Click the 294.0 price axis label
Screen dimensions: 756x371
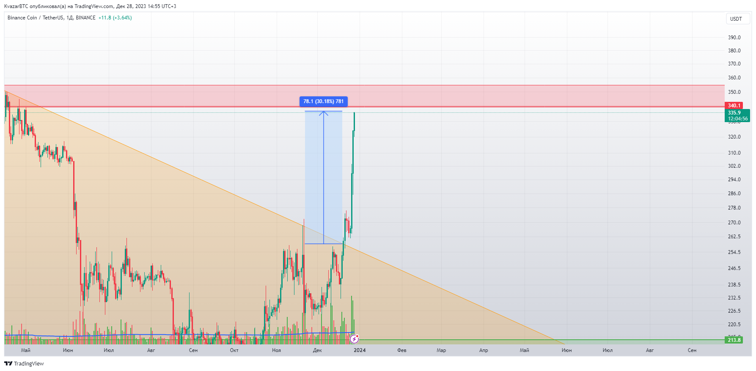[x=734, y=180]
